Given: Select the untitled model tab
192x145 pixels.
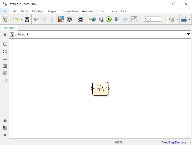Looking at the screenshot, I should click(x=9, y=28).
